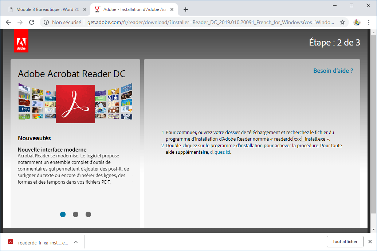Close the Adobe Installation tab

[172, 9]
